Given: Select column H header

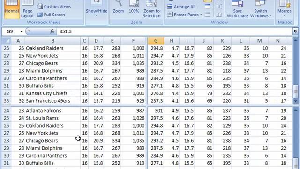Looking at the screenshot, I should (172, 41).
